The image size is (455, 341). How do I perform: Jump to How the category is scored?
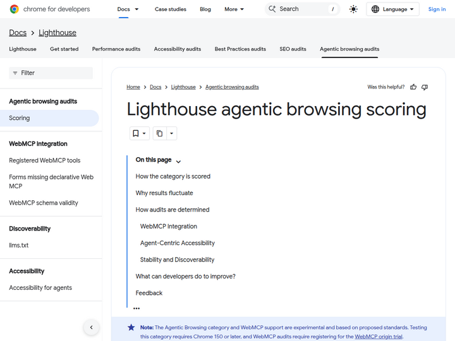point(173,176)
